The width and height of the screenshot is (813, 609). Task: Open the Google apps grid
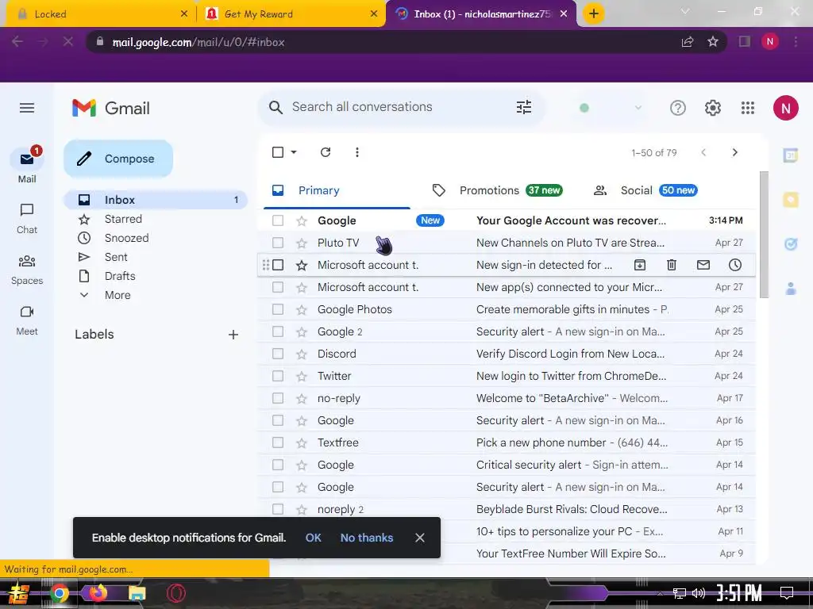coord(748,108)
